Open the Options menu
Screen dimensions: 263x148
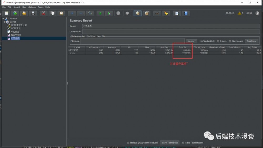pyautogui.click(x=32, y=7)
